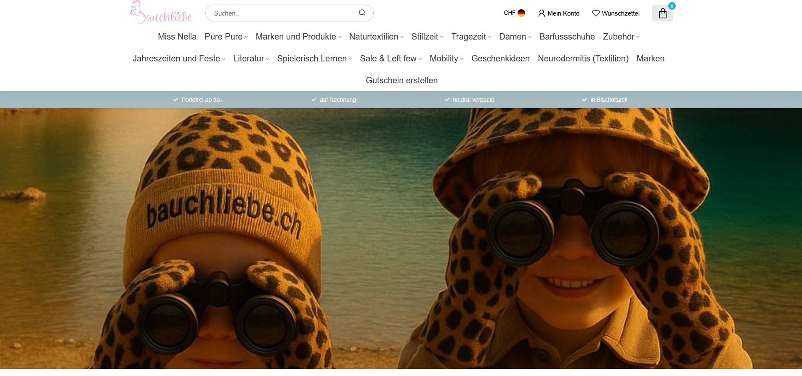Click the search magnifier icon

point(362,13)
